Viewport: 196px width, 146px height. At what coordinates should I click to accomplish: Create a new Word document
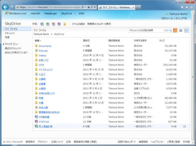[42, 24]
